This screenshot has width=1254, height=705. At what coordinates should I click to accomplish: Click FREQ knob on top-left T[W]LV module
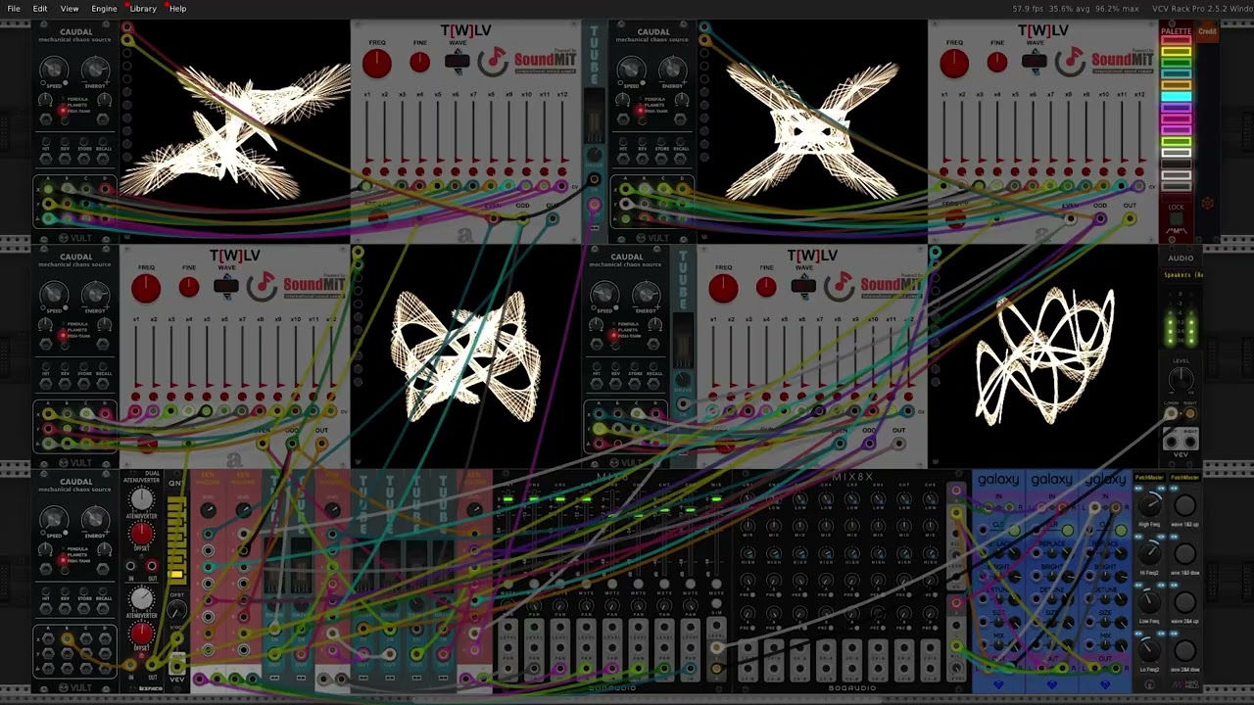click(377, 64)
